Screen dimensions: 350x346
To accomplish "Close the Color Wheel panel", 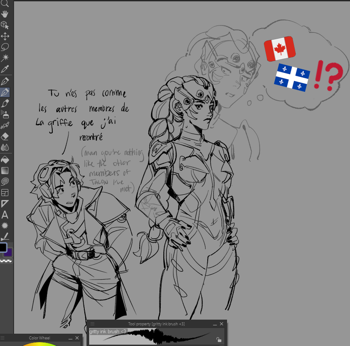I will [x=77, y=338].
